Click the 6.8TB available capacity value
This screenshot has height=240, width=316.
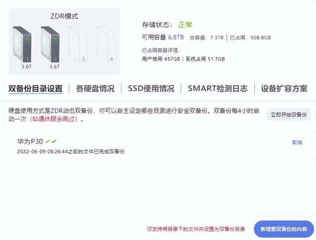(176, 37)
